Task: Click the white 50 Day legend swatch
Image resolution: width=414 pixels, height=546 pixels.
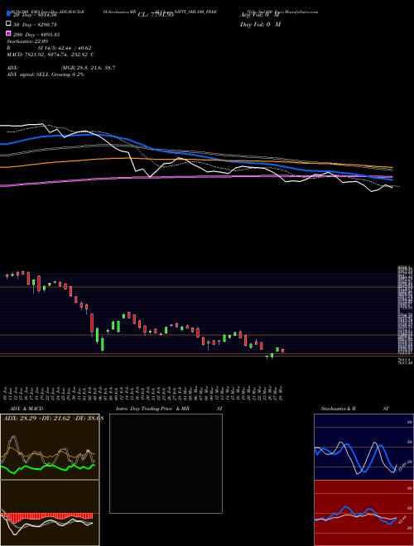Action: tap(9, 24)
